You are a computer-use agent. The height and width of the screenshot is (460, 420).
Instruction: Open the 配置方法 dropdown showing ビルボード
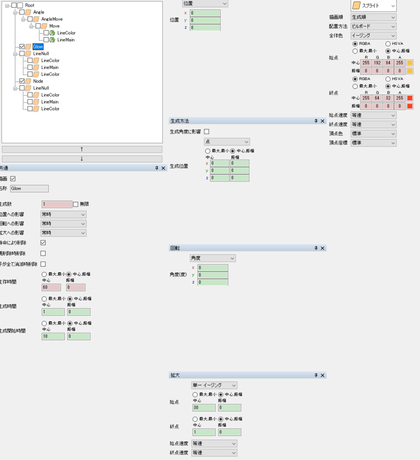pyautogui.click(x=373, y=27)
